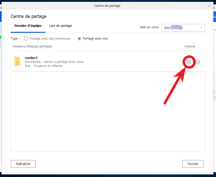The image size is (216, 177).
Task: Click the arrow in the NAS selector
Action: pos(201,28)
